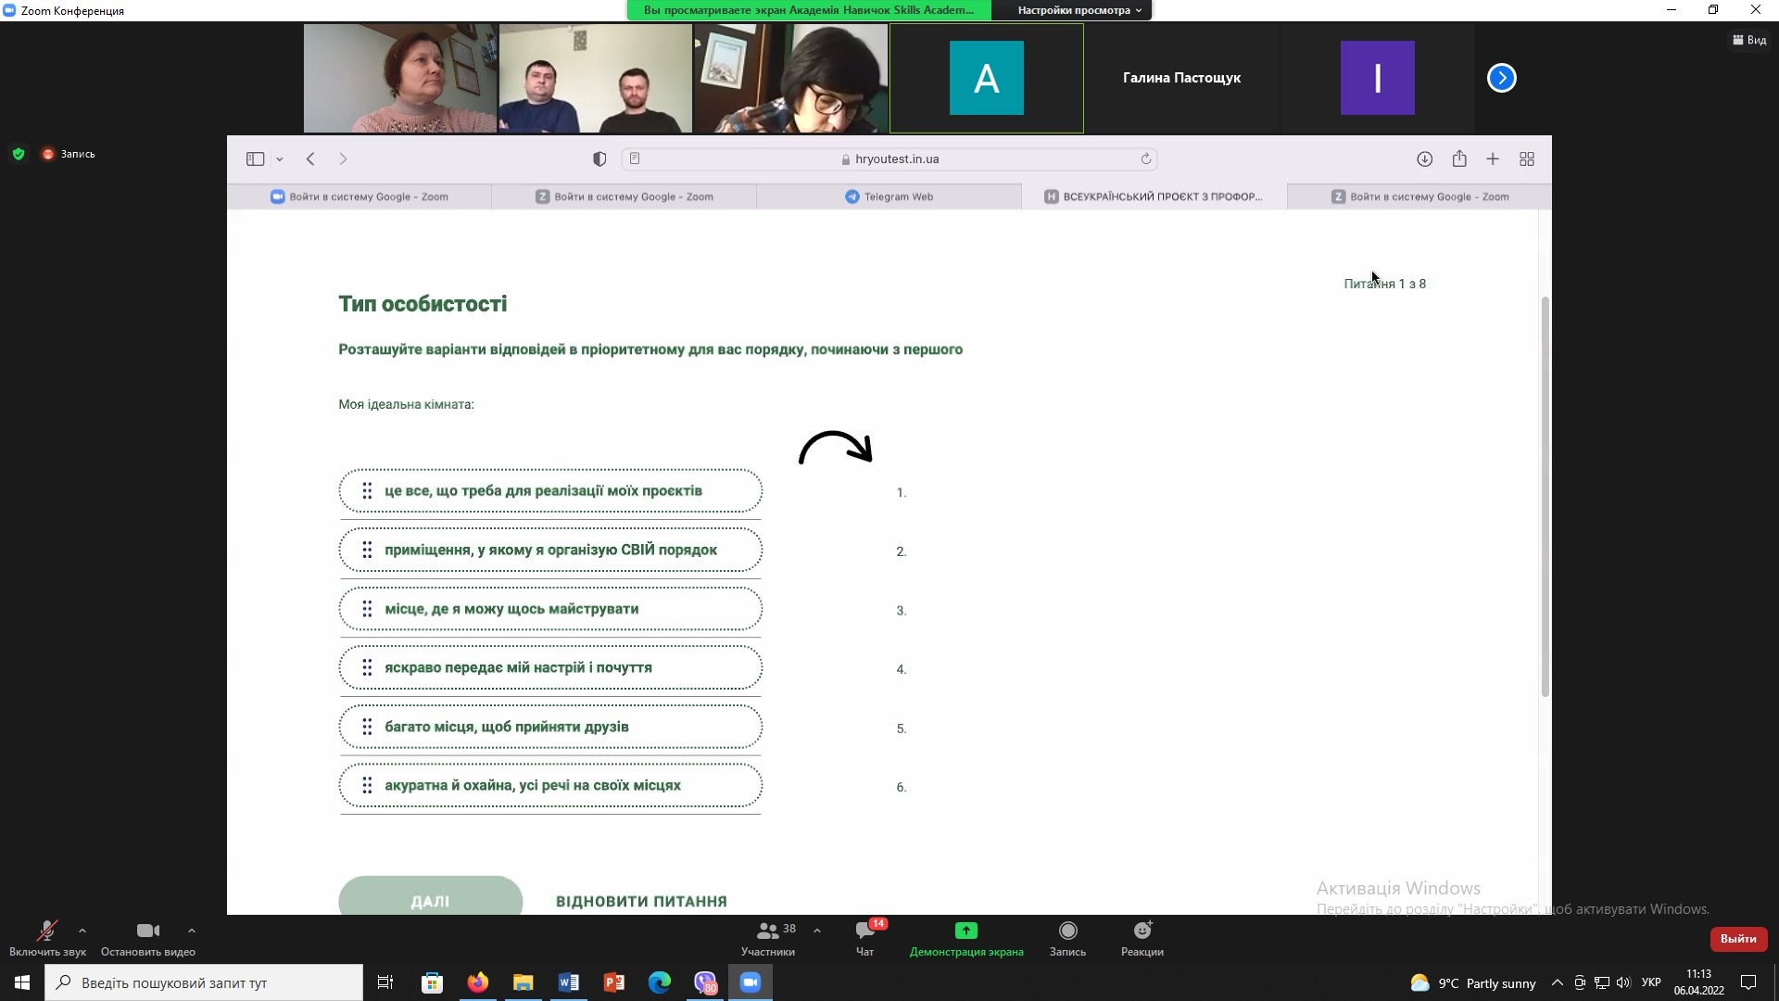Click the green Screen Share icon
This screenshot has height=1001, width=1779.
[965, 931]
